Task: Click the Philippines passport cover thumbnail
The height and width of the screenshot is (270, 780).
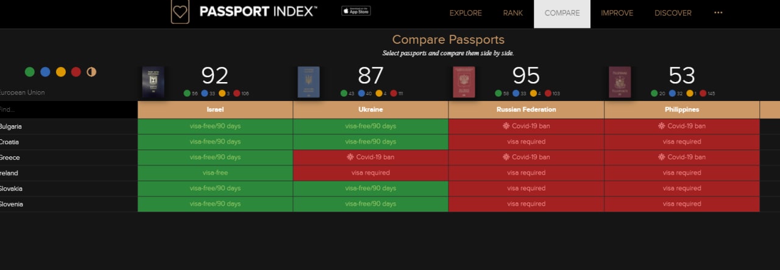Action: click(620, 82)
